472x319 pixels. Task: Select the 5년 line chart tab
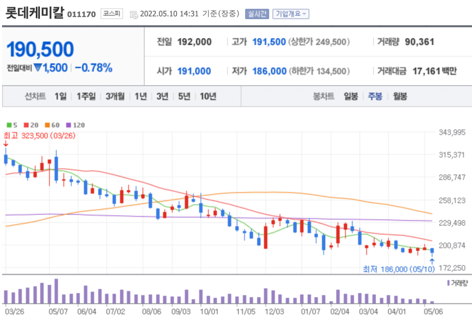tap(184, 96)
